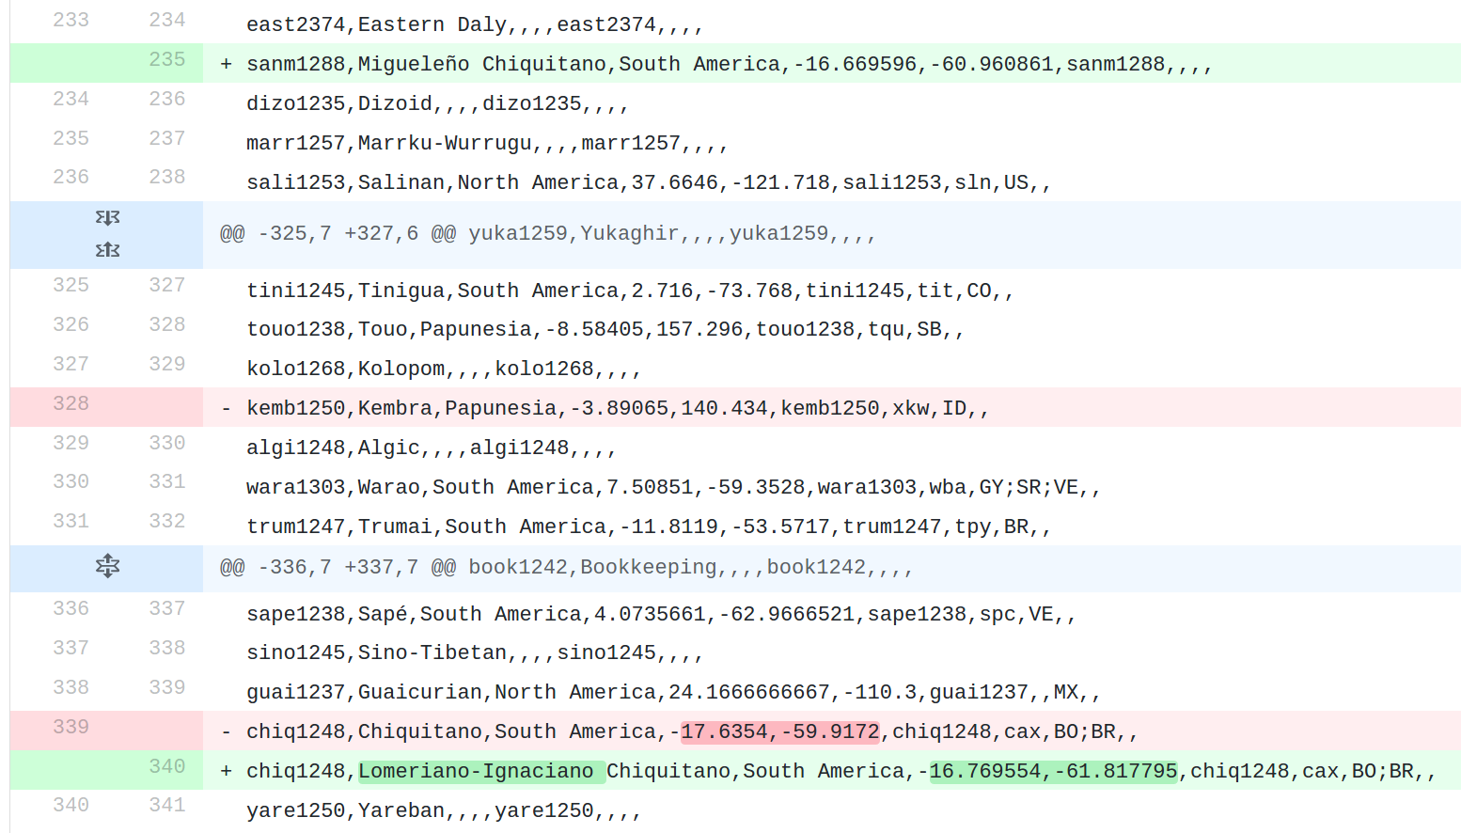1461x833 pixels.
Task: Click the dizo1235 Dizoid line
Action: tap(437, 103)
